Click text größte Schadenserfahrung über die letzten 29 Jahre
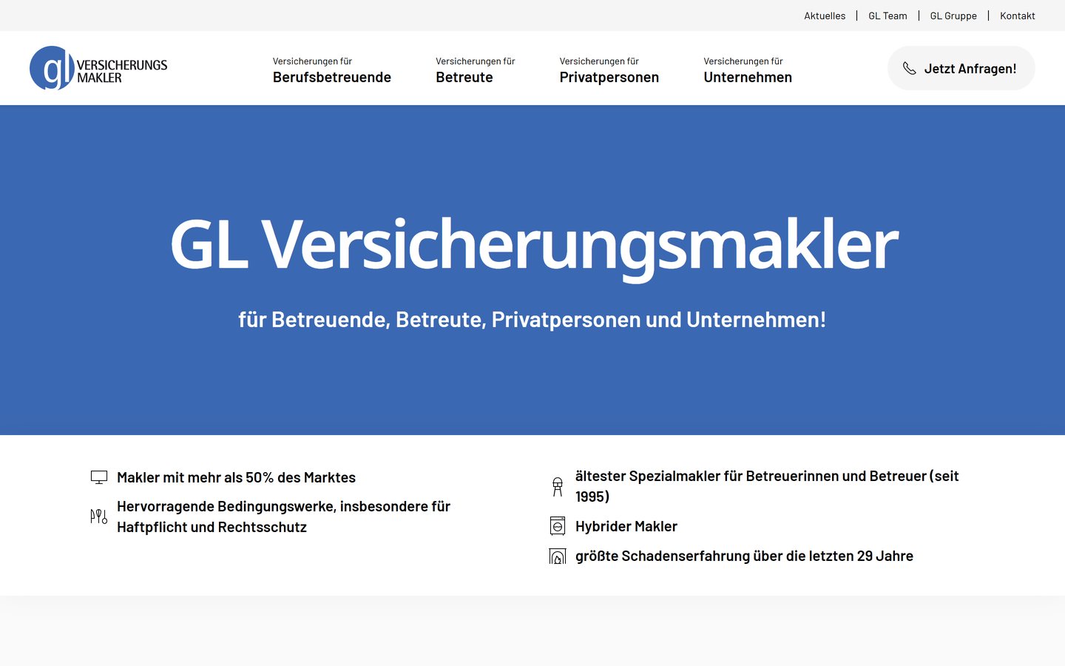1065x666 pixels. point(744,556)
